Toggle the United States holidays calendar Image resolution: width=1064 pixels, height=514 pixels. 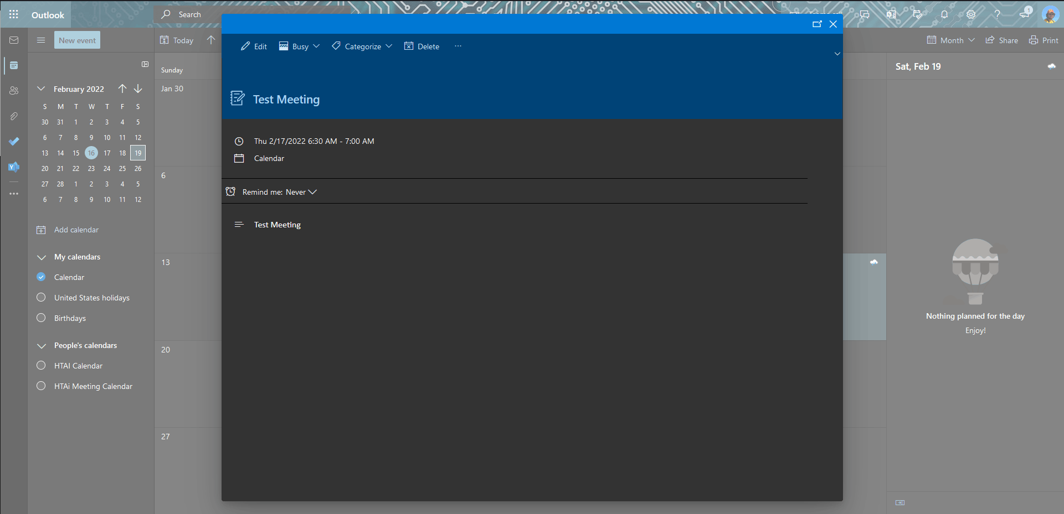coord(40,297)
